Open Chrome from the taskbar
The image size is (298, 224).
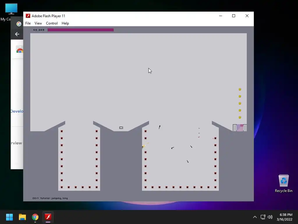tap(35, 217)
